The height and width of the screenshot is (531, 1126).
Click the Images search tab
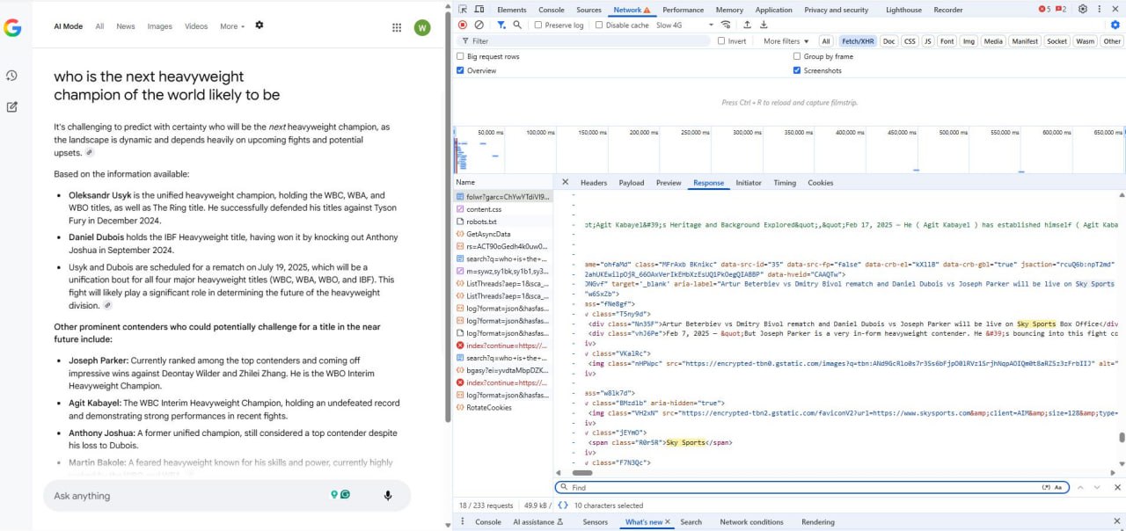point(160,26)
